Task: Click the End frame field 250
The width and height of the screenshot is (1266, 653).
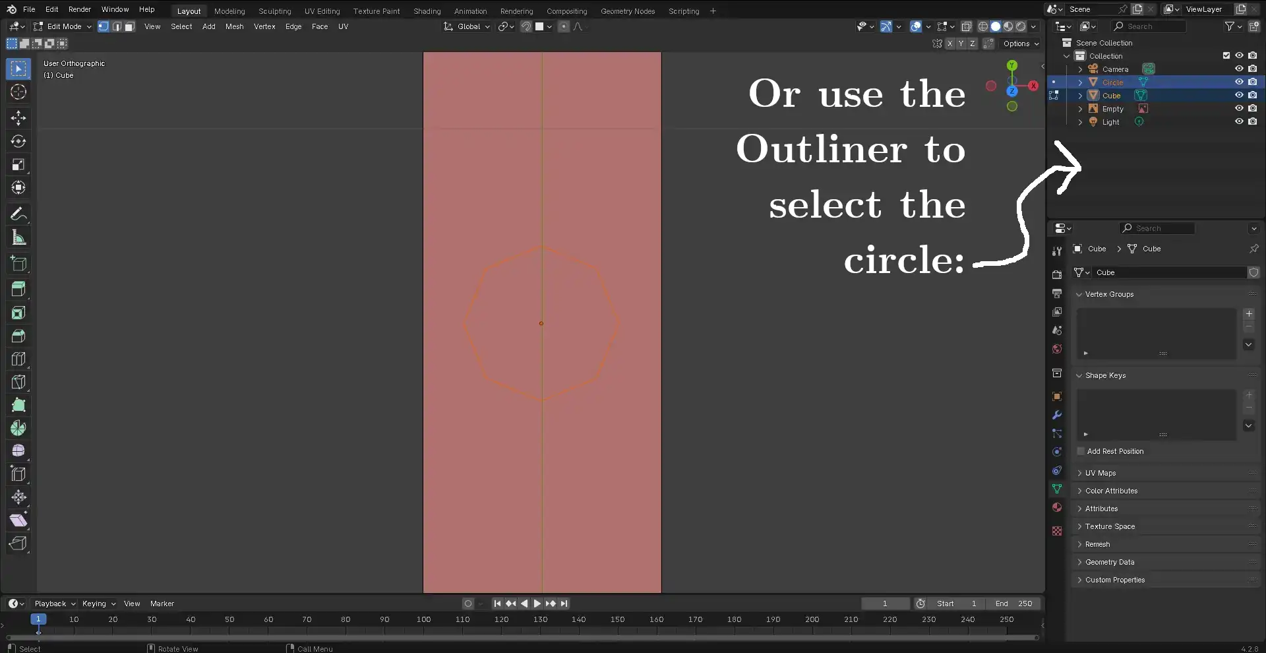Action: 1014,604
